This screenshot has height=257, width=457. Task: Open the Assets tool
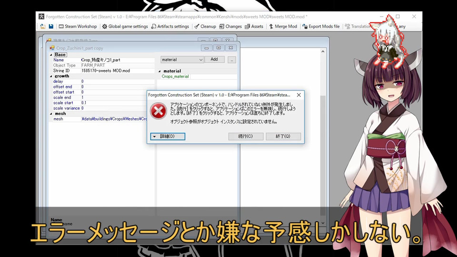pyautogui.click(x=254, y=26)
